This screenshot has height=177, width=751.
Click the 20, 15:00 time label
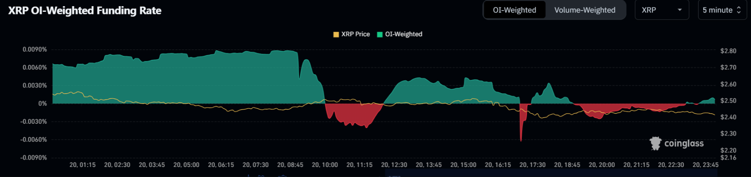(463, 165)
